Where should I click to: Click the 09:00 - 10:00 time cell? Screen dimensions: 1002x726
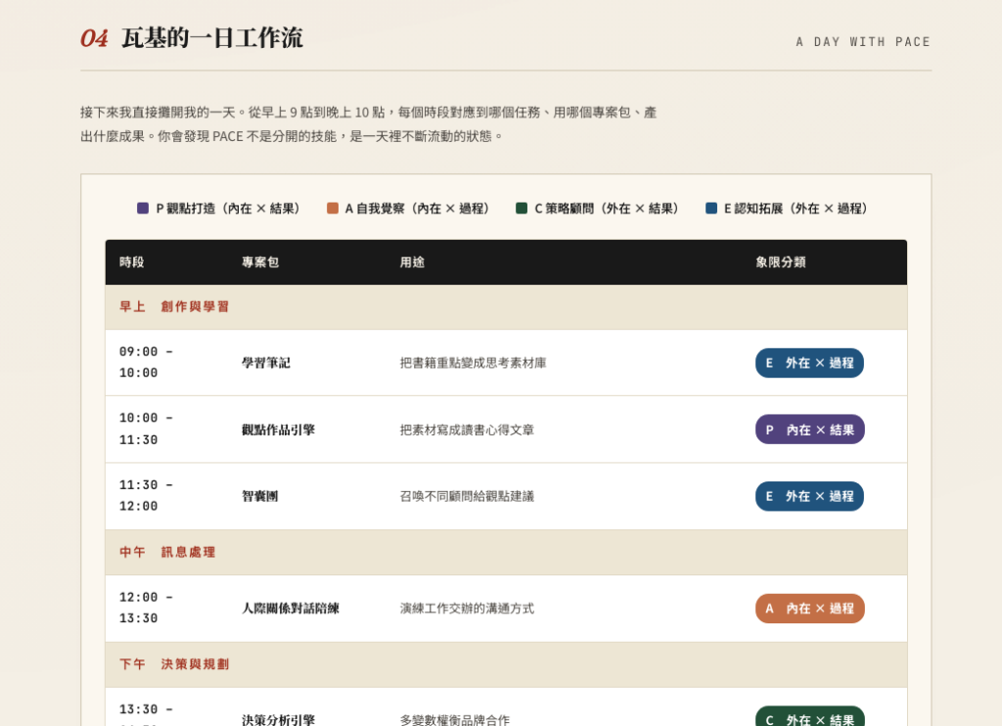[x=146, y=362]
